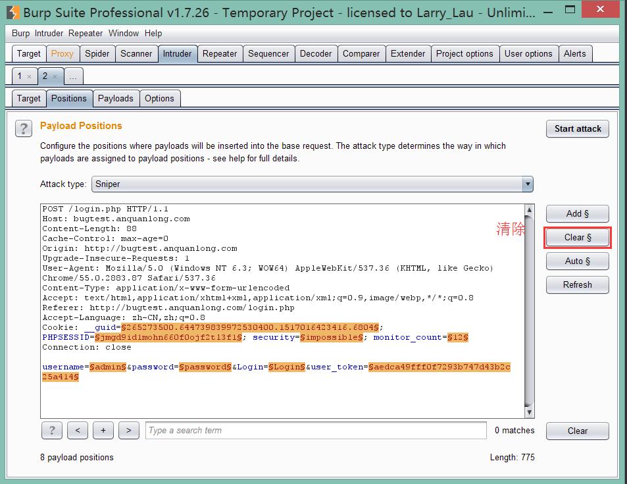This screenshot has height=484, width=627.
Task: Click the Start attack button
Action: coord(578,129)
